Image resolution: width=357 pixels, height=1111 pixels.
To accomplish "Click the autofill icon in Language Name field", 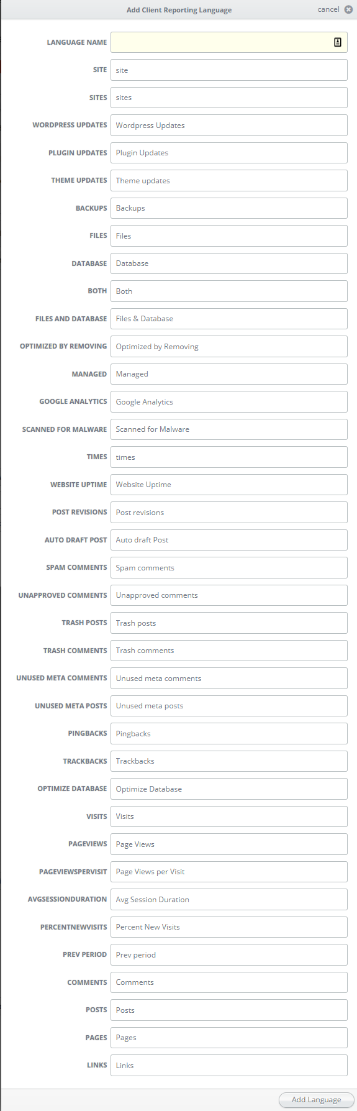I will coord(338,42).
